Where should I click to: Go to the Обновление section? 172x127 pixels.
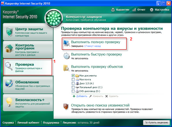(28, 85)
